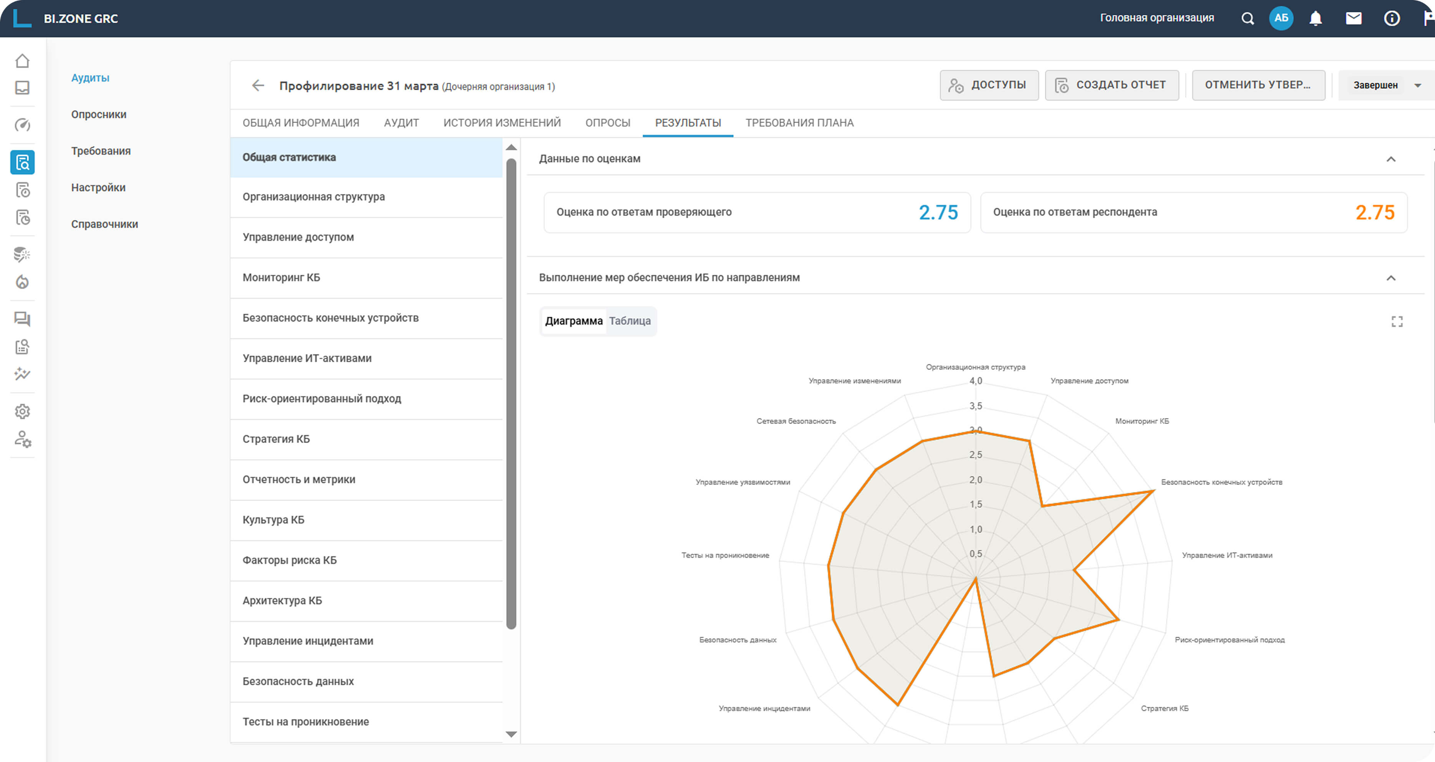Viewport: 1435px width, 762px height.
Task: Open the sparkle trend-line icon
Action: click(x=22, y=374)
